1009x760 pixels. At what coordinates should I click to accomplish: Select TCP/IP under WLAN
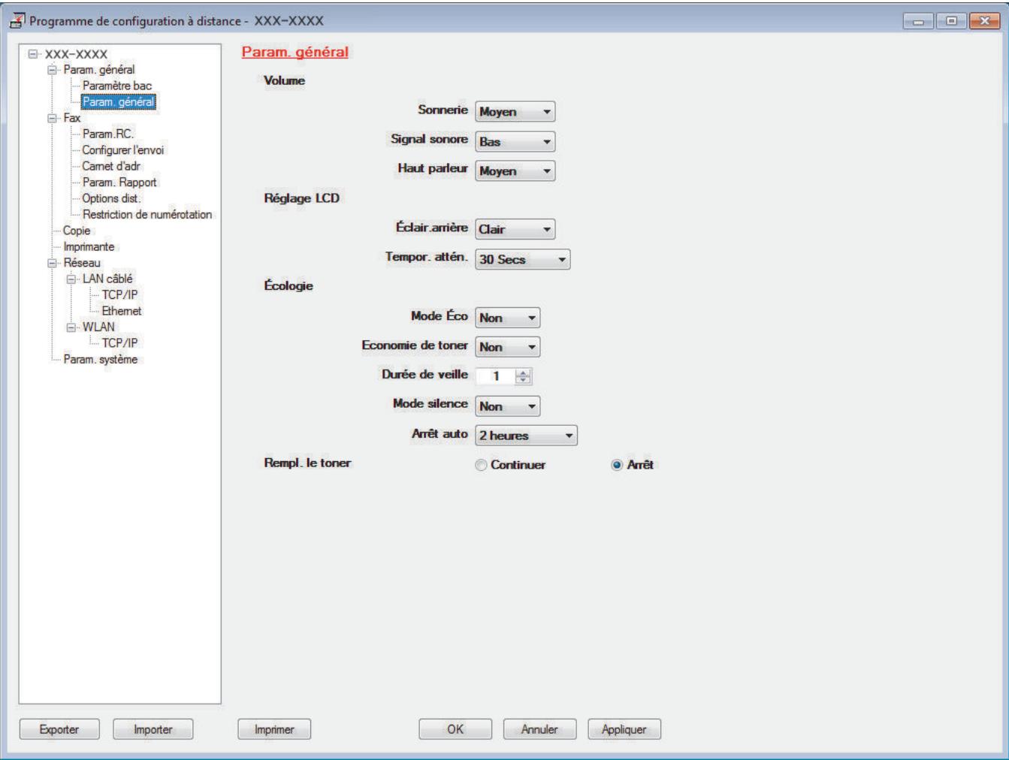click(x=120, y=343)
